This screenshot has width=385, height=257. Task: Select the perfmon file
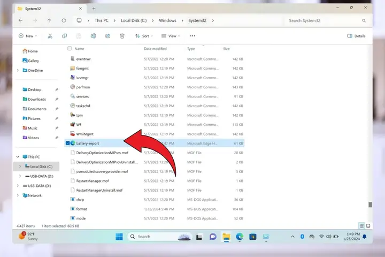point(83,87)
